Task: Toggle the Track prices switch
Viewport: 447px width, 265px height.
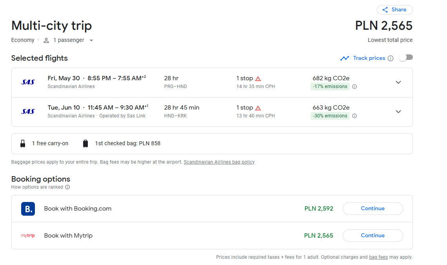Action: pyautogui.click(x=406, y=58)
